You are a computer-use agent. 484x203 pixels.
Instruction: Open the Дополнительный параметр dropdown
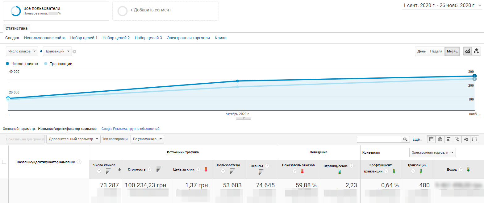(x=73, y=139)
